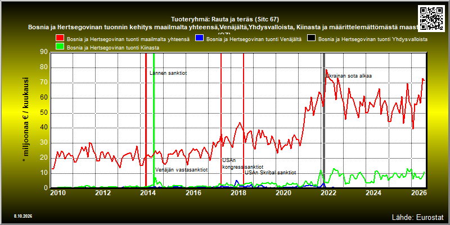Click the x-axis year label 2018
This screenshot has height=225, width=450.
click(238, 192)
